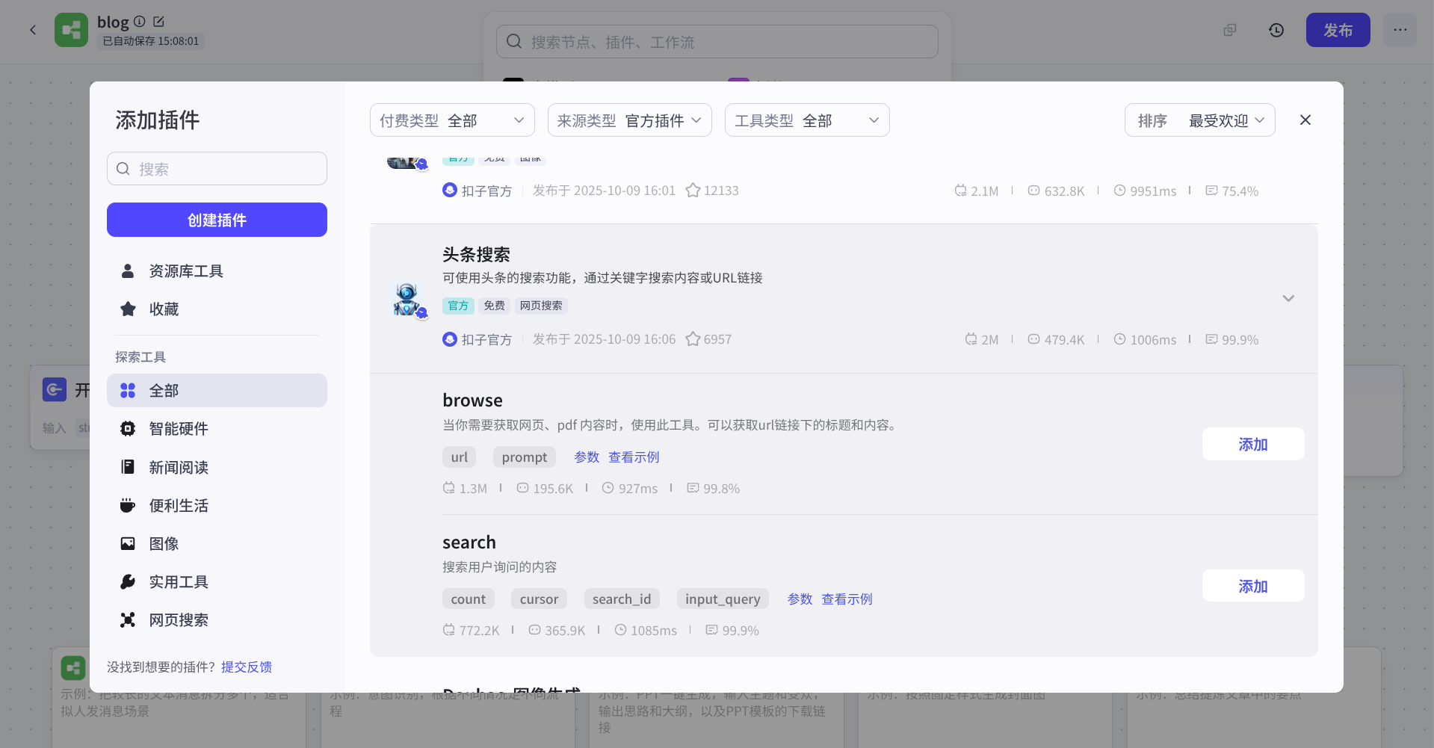Close the 添加插件 dialog
This screenshot has width=1434, height=748.
coord(1305,120)
